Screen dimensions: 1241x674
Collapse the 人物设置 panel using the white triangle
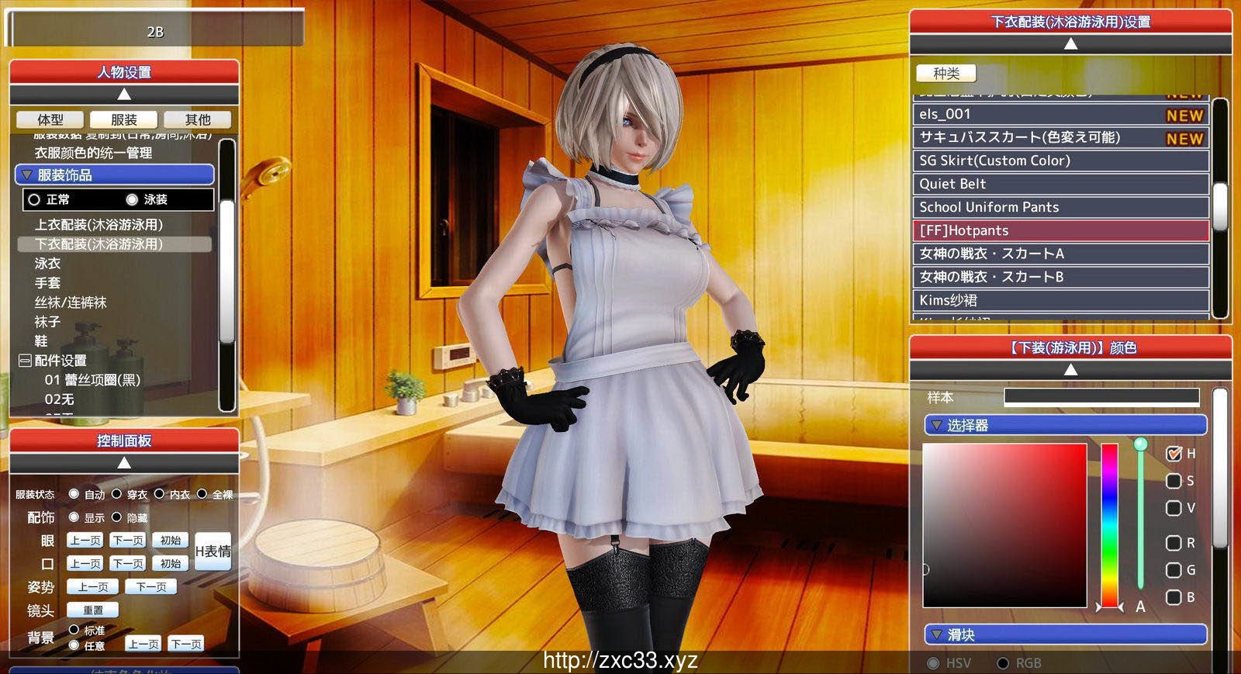[x=124, y=95]
